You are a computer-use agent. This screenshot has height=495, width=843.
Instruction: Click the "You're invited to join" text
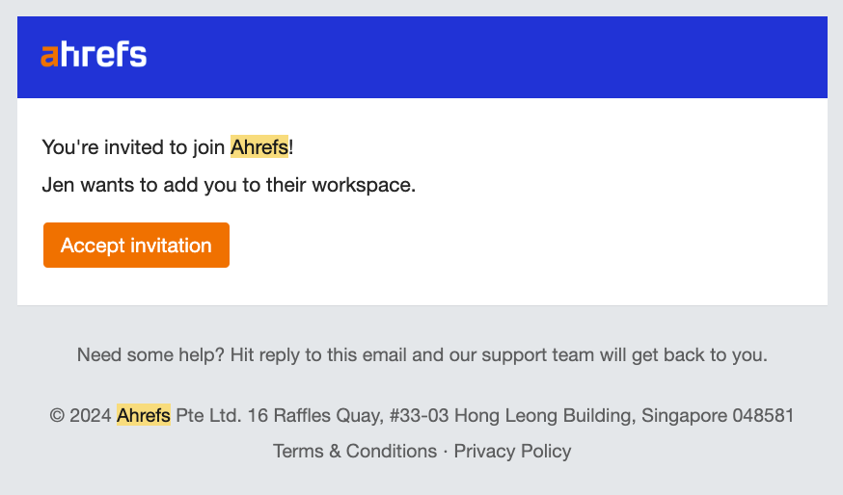(134, 147)
